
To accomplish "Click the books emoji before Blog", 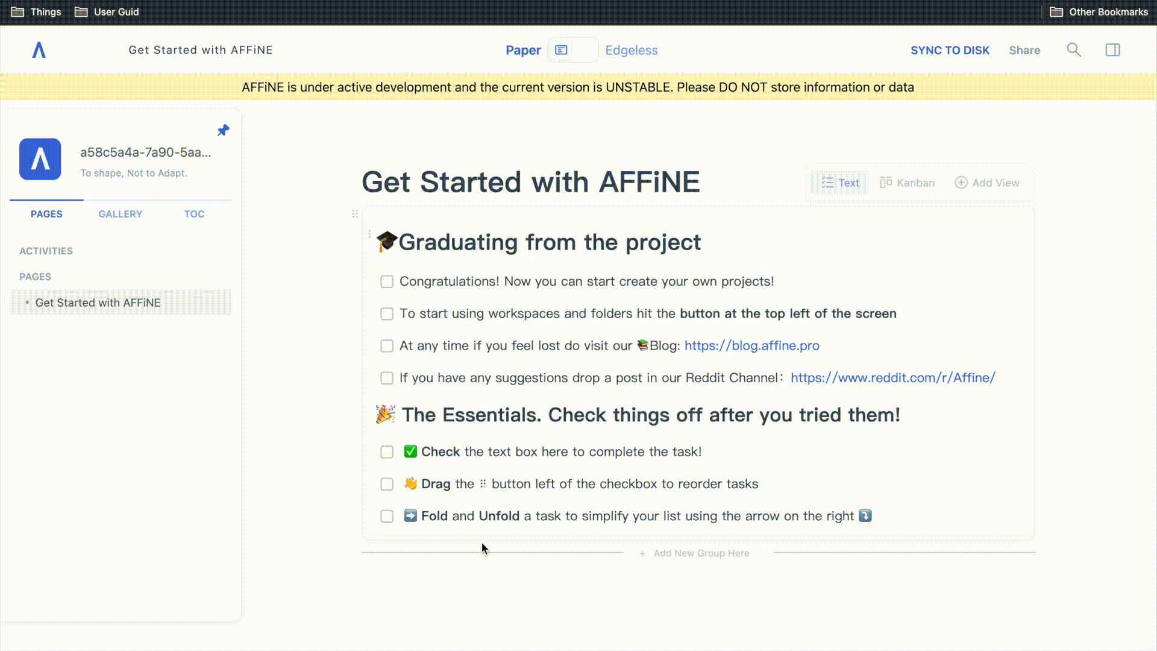I will [642, 345].
